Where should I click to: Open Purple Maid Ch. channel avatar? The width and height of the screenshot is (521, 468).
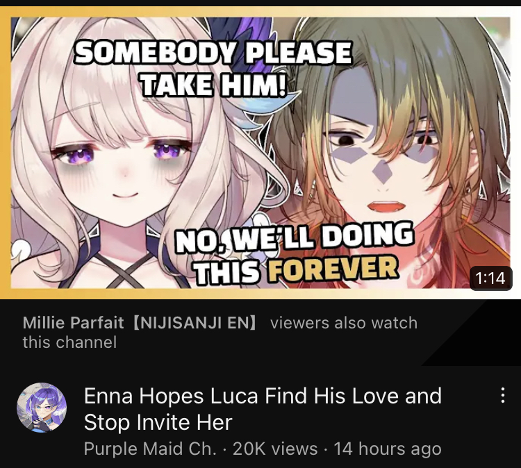point(42,408)
